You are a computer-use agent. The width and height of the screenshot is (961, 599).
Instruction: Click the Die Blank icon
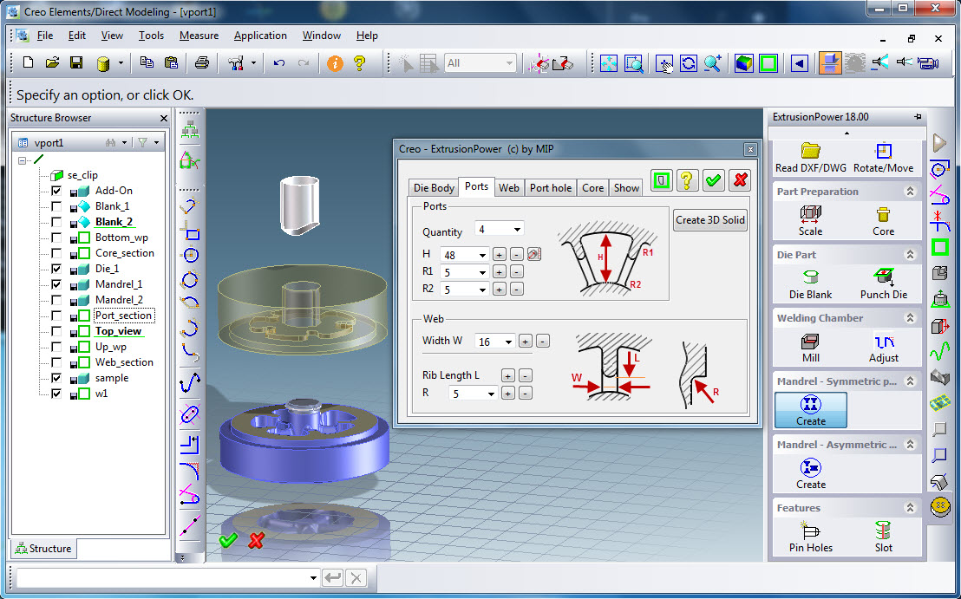point(810,277)
